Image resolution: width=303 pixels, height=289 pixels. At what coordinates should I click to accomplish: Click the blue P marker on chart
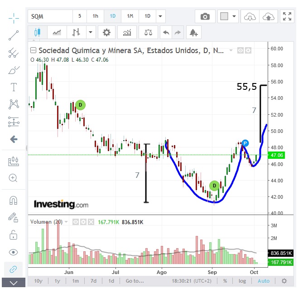coord(245,143)
